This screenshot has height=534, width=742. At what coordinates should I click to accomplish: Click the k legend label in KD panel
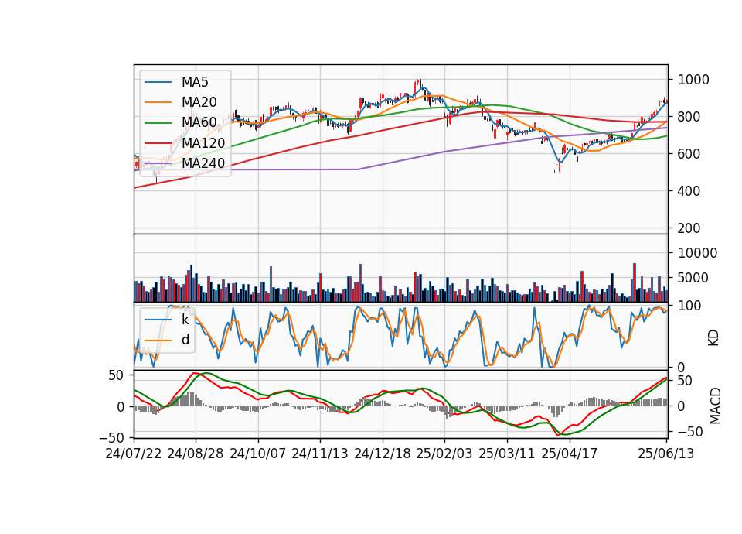pyautogui.click(x=185, y=320)
